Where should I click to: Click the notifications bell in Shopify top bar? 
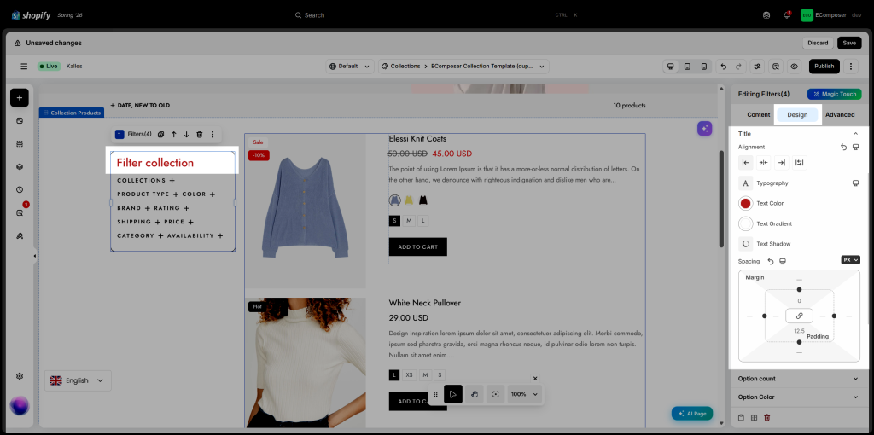pos(786,15)
